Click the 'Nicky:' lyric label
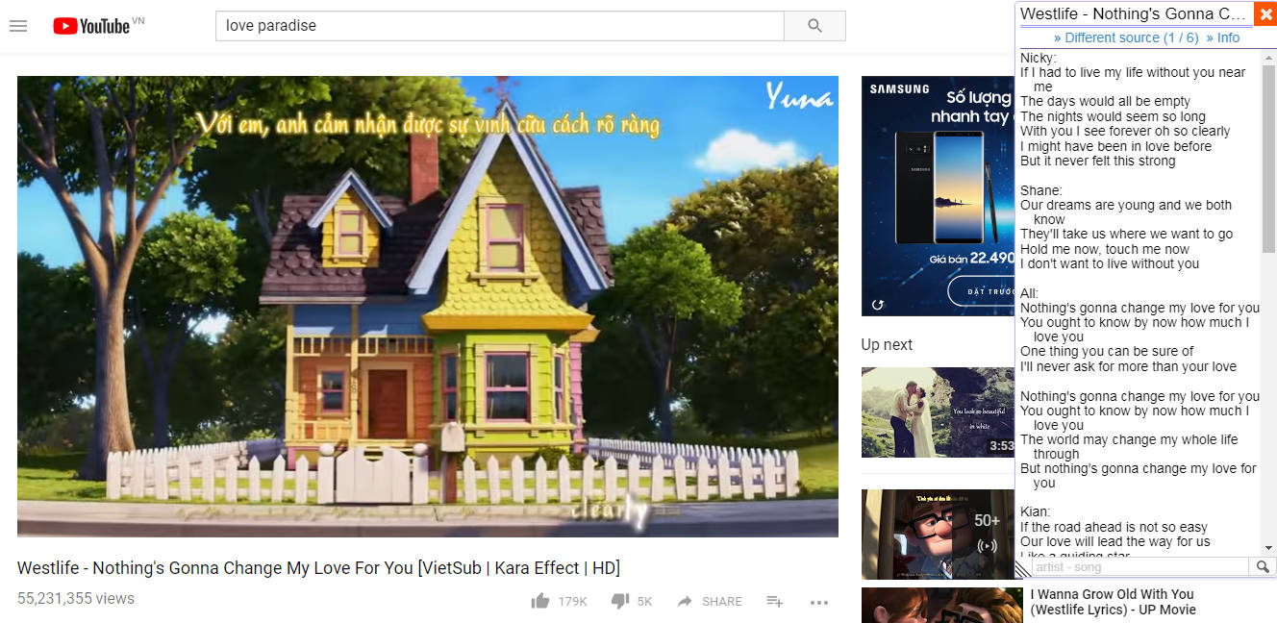Screen dimensions: 1277x623 [x=1039, y=58]
